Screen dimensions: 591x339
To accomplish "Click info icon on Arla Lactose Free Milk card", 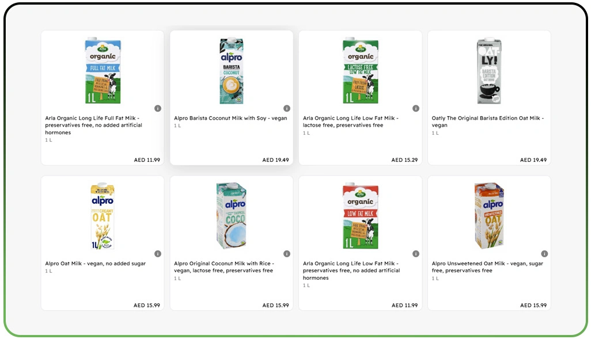I will point(416,108).
